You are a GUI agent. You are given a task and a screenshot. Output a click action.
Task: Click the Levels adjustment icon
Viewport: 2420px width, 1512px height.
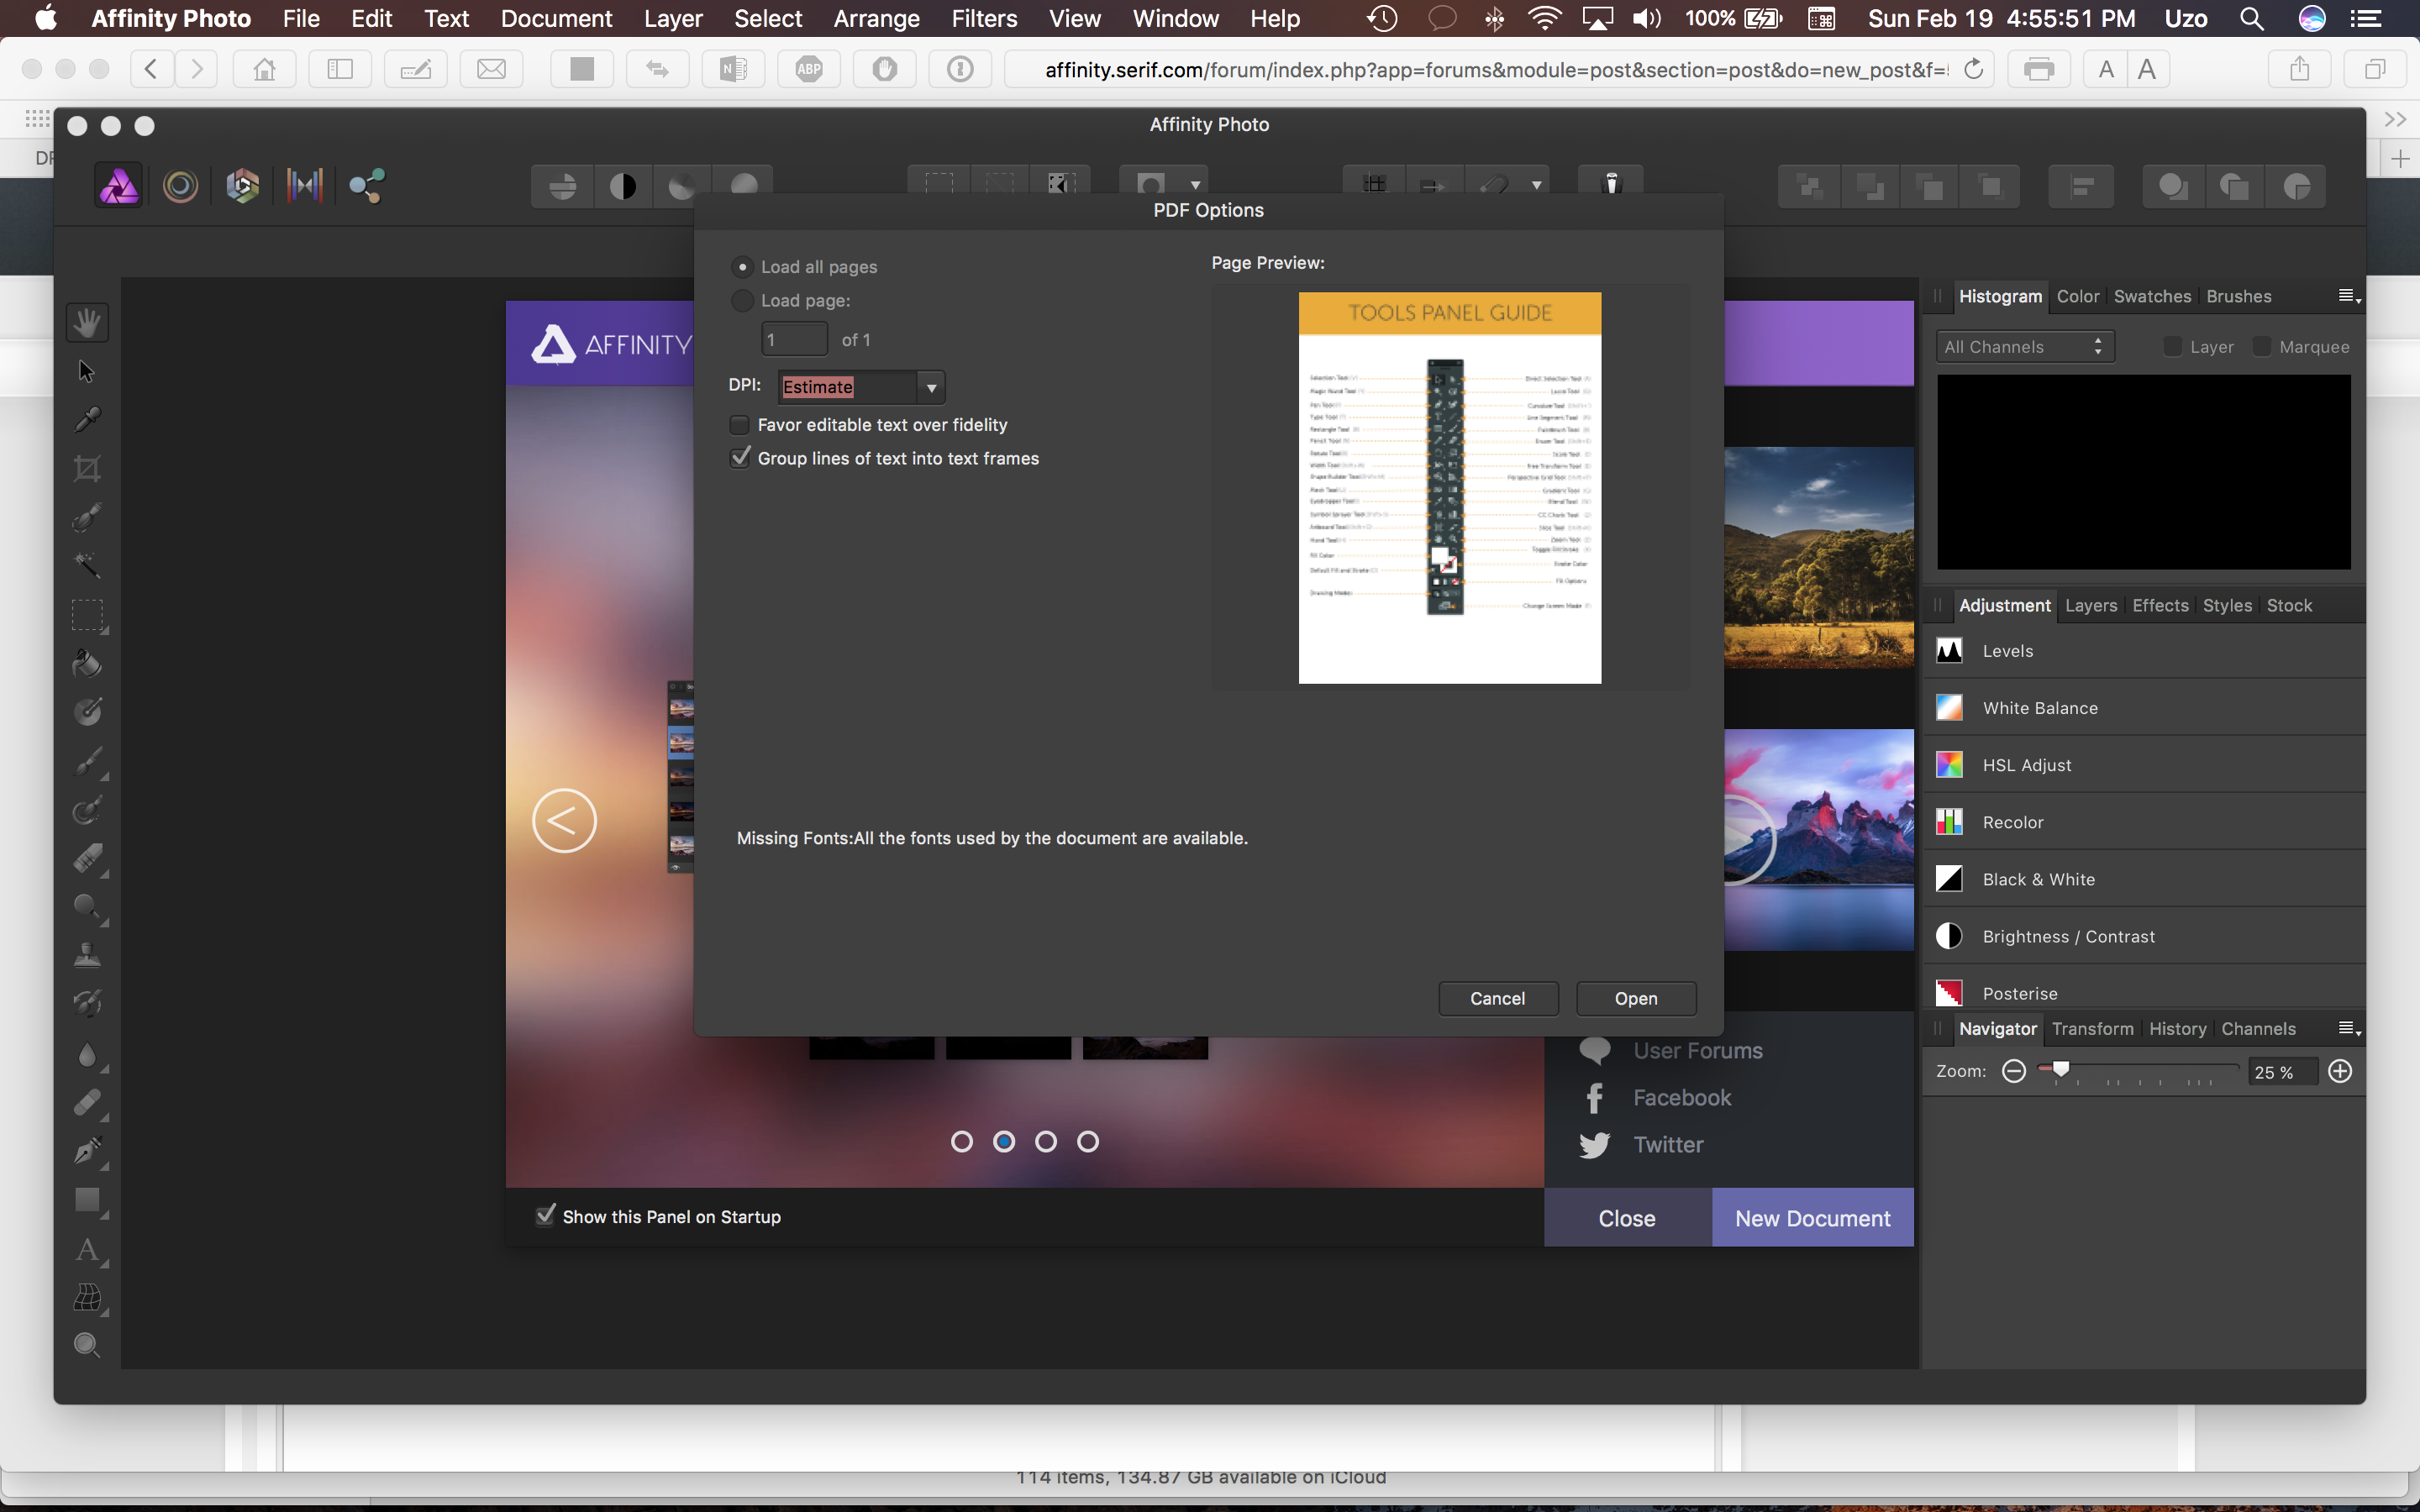click(1949, 650)
